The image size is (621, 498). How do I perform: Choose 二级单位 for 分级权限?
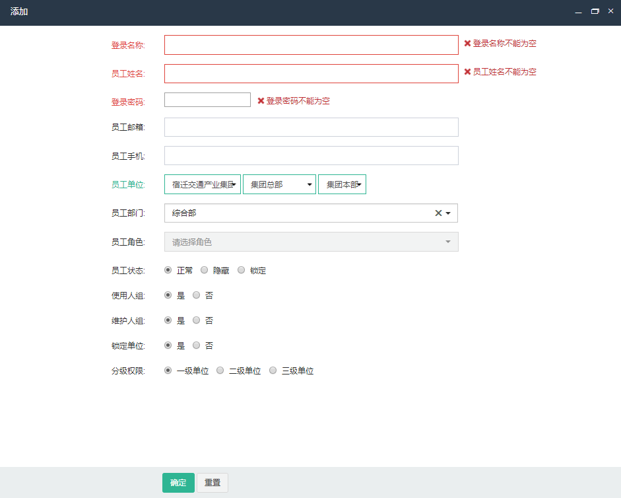(x=220, y=371)
